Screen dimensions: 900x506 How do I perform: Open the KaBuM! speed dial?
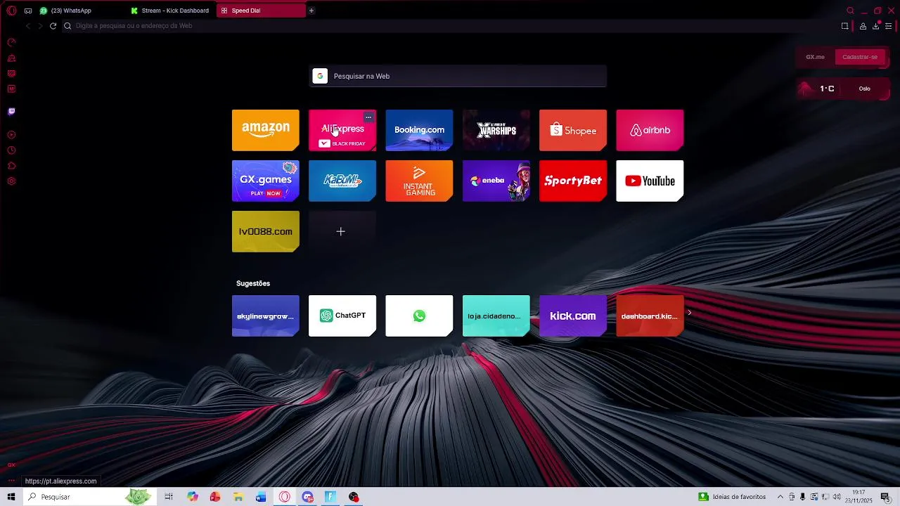coord(342,181)
